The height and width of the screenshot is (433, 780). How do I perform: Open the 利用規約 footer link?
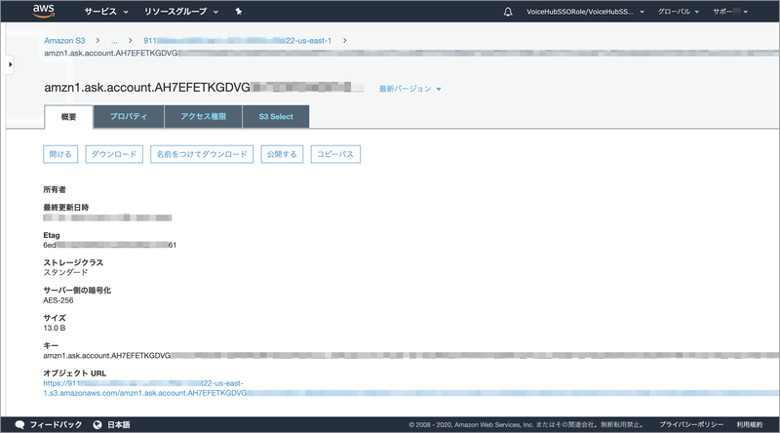[x=750, y=424]
